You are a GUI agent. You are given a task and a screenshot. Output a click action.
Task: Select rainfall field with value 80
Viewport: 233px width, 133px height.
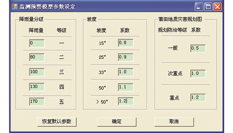tap(37, 57)
